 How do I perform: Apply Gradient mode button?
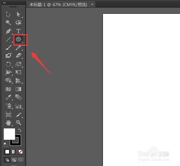coord(14,152)
